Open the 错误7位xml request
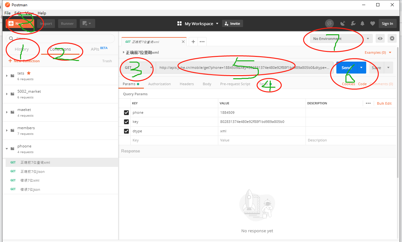This screenshot has width=402, height=242. 30,180
